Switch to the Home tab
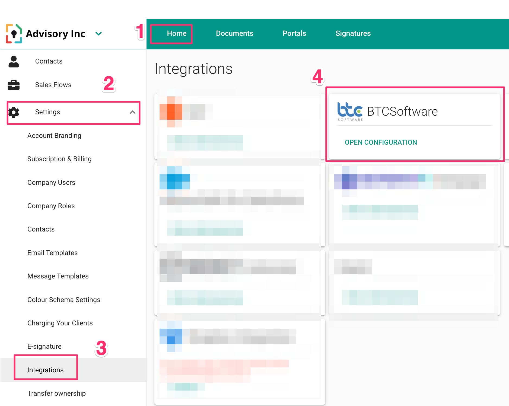The height and width of the screenshot is (406, 509). [177, 33]
